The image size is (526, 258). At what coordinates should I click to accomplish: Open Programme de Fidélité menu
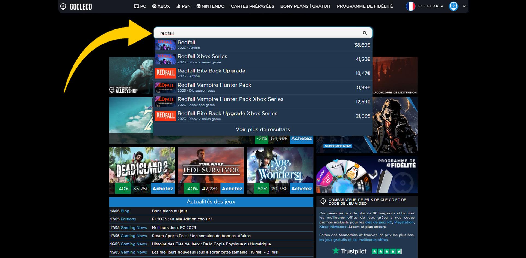point(365,6)
